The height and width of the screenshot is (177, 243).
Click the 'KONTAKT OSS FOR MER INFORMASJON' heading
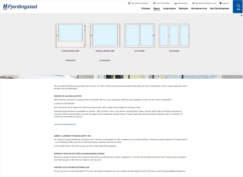coord(71,167)
